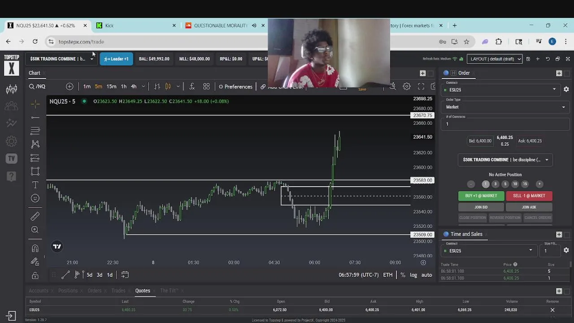
Task: Click the JOIN ASK button
Action: click(x=529, y=207)
